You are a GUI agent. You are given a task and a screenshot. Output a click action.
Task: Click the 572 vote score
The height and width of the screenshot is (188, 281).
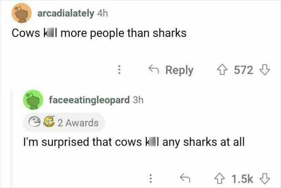[x=244, y=70]
